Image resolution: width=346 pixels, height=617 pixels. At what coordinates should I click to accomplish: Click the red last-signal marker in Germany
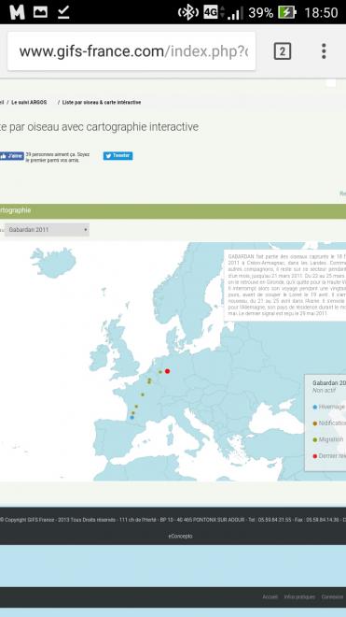pos(167,371)
